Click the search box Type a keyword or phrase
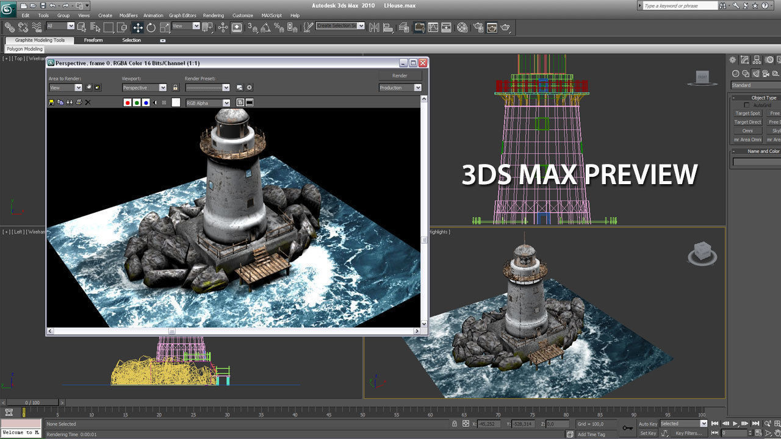781x439 pixels. (680, 5)
